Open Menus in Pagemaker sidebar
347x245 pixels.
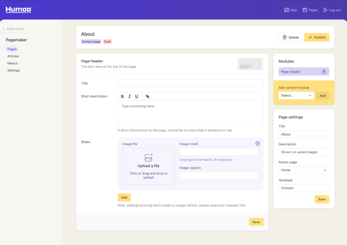point(13,63)
